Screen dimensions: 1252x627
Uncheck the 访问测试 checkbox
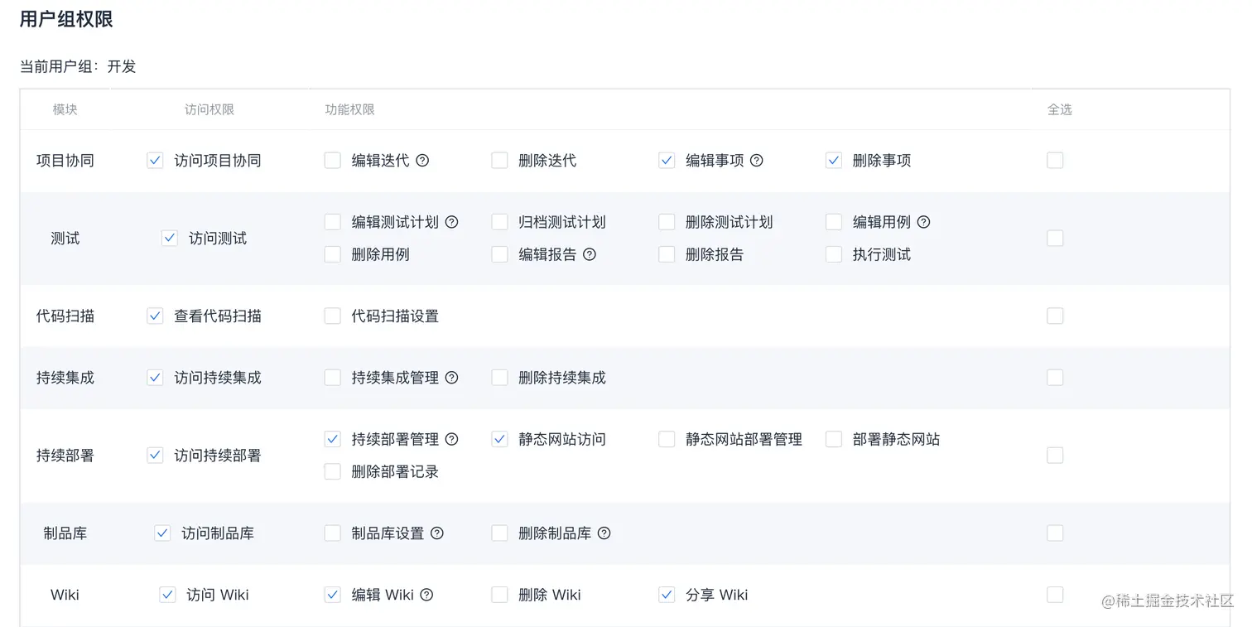tap(170, 239)
